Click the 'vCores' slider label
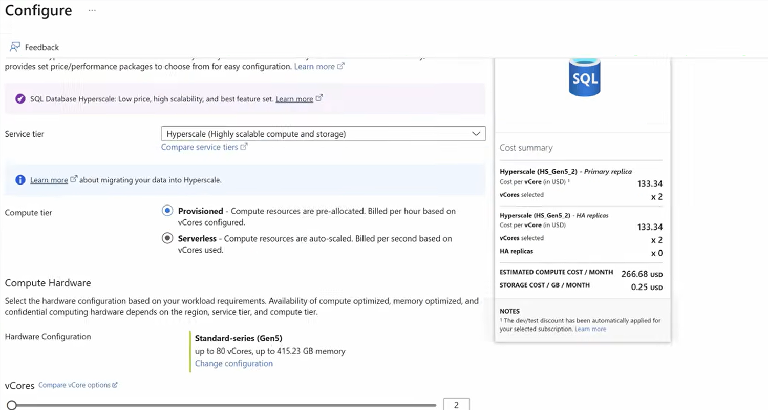Image resolution: width=768 pixels, height=410 pixels. [x=20, y=386]
